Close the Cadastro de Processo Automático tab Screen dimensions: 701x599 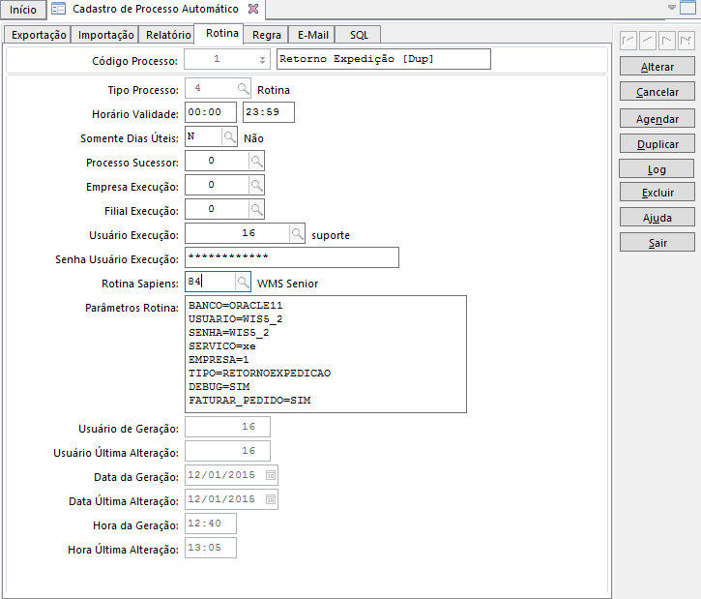(253, 9)
